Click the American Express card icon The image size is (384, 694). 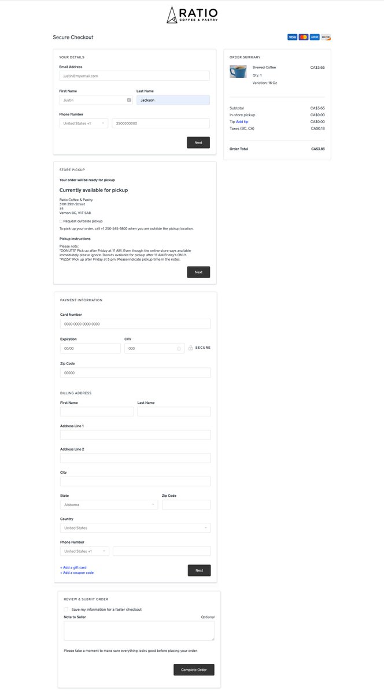click(315, 37)
